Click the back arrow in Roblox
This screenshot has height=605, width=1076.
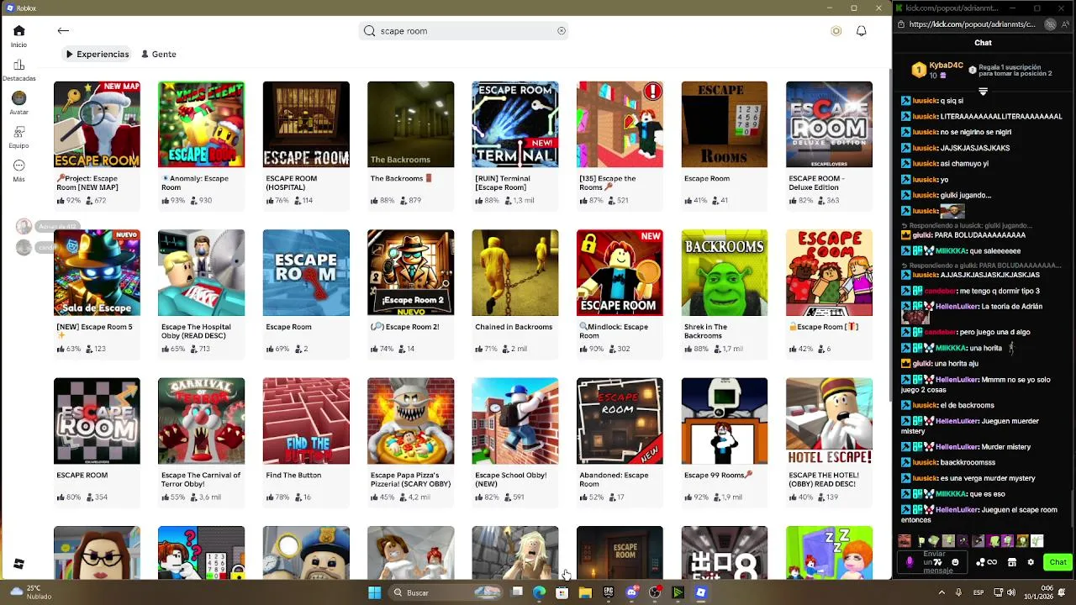click(63, 31)
